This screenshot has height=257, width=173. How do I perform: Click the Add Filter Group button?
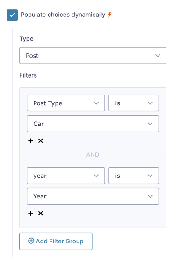tap(56, 241)
